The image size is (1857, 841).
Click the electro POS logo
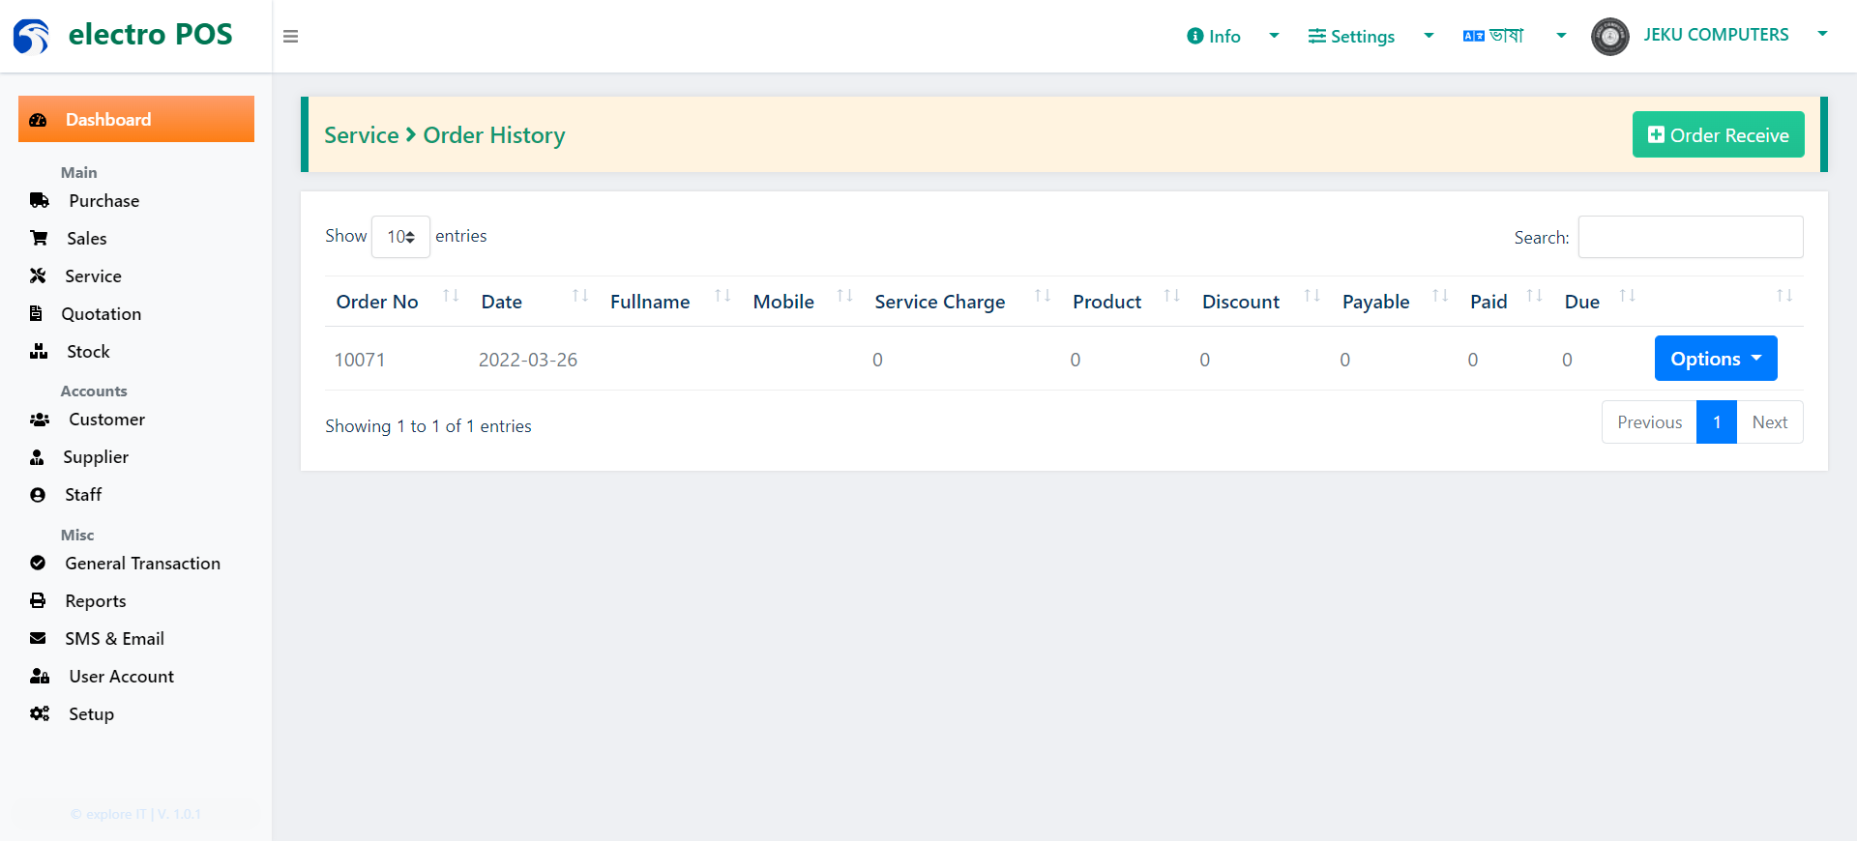[x=123, y=36]
